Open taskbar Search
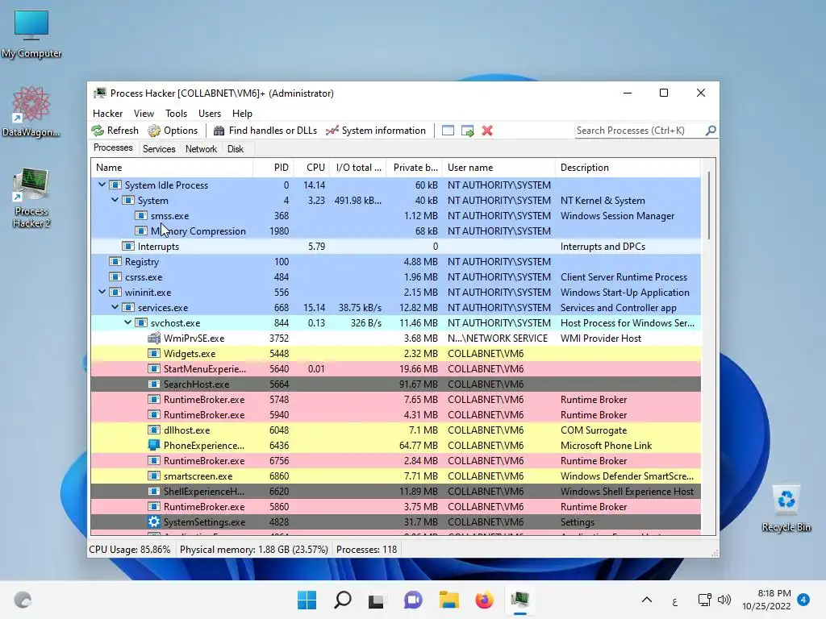826x619 pixels. click(342, 600)
